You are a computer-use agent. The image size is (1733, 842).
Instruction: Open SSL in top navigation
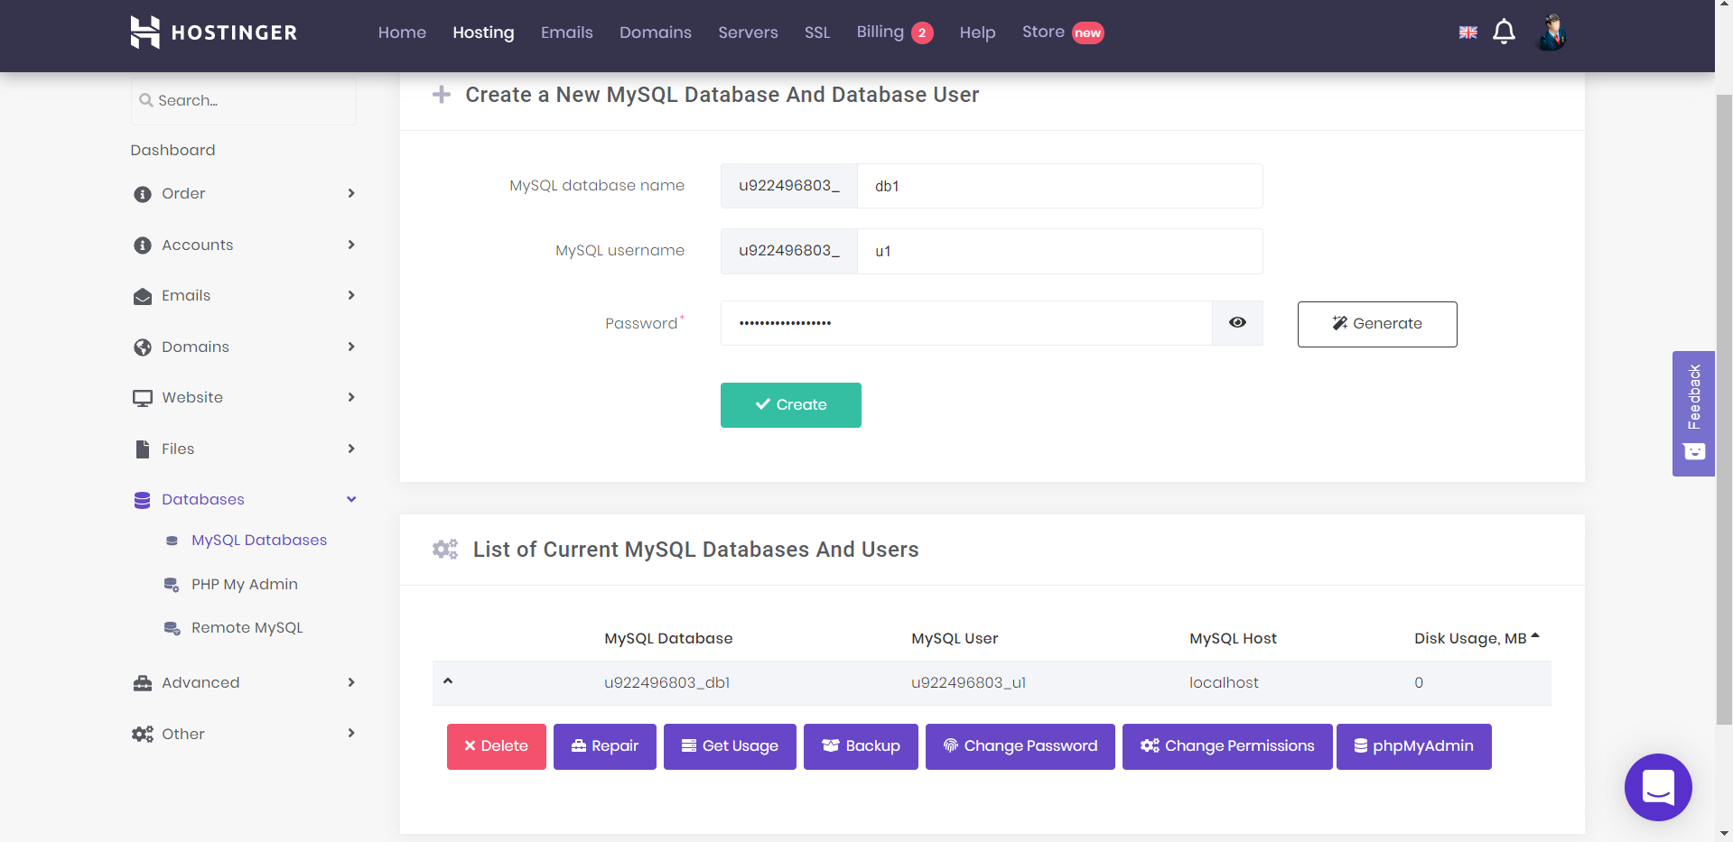(x=817, y=32)
